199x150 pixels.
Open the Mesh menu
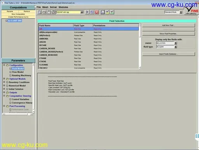45,7
